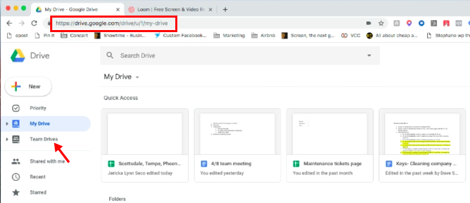This screenshot has height=203, width=470.
Task: Open the Stephane wp bookmark
Action: [448, 35]
